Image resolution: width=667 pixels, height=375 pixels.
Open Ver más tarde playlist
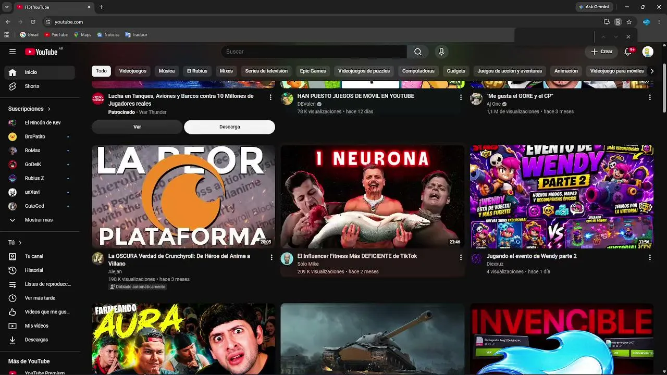[40, 298]
